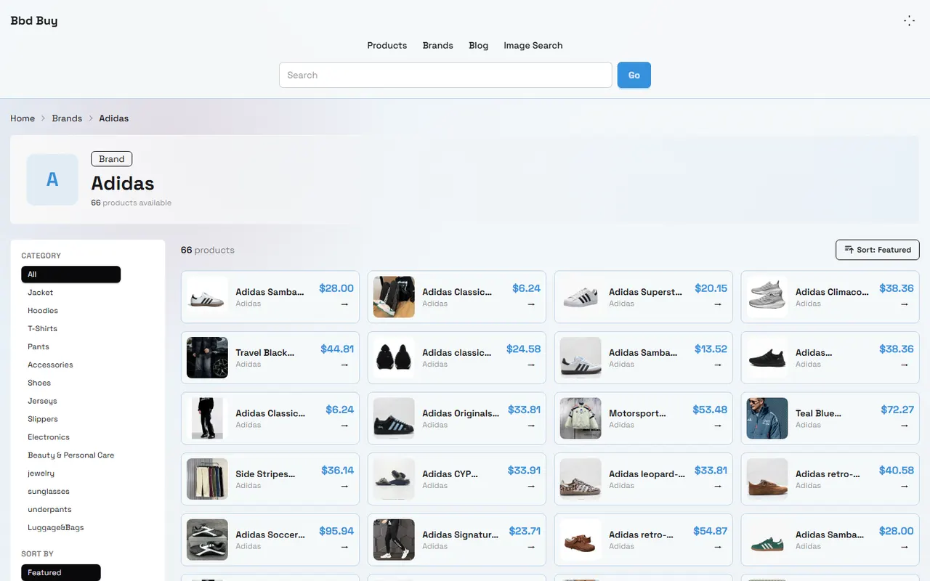Click arrow on Teal Blue... $72.27 card
Viewport: 930px width, 581px height.
click(x=905, y=426)
